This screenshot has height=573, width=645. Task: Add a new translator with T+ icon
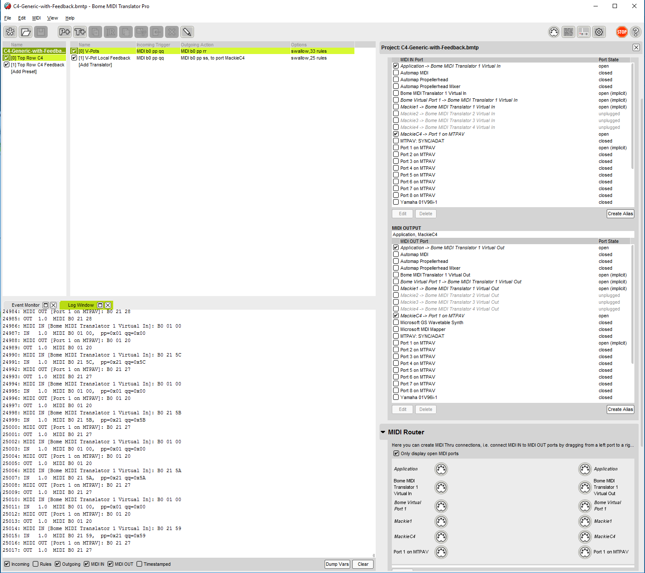click(80, 32)
